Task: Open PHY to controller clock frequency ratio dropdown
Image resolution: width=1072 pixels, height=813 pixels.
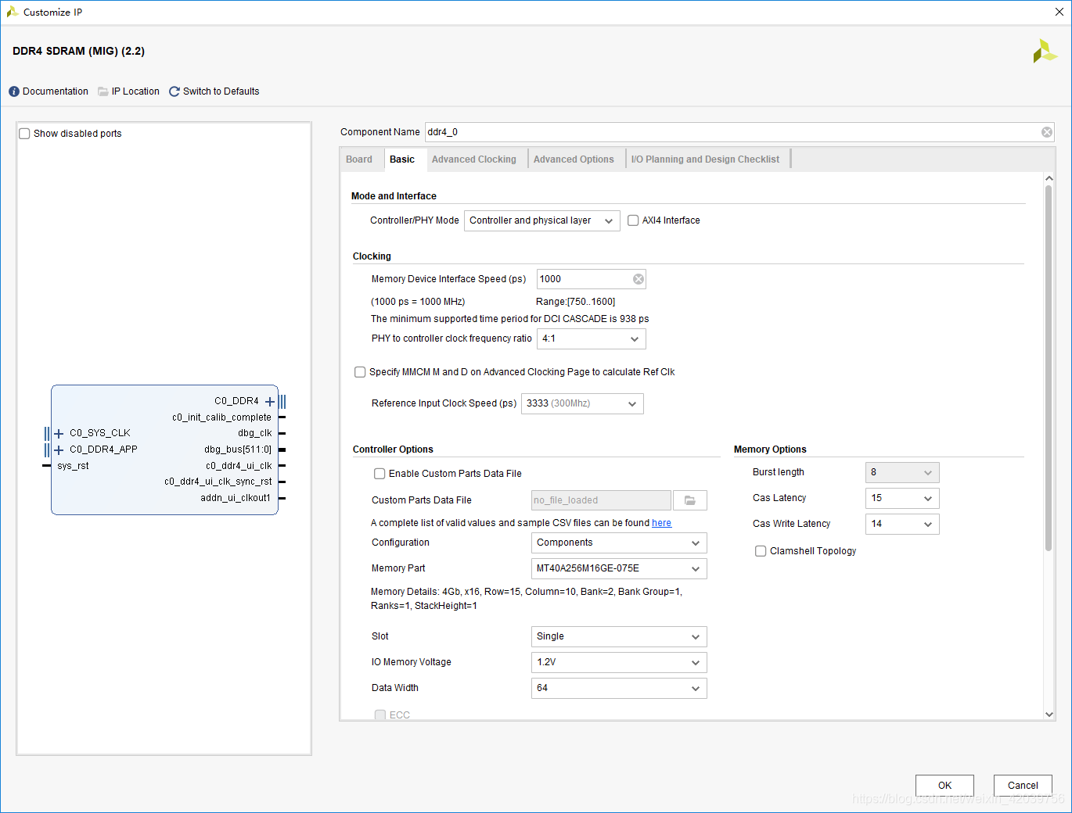Action: tap(592, 338)
